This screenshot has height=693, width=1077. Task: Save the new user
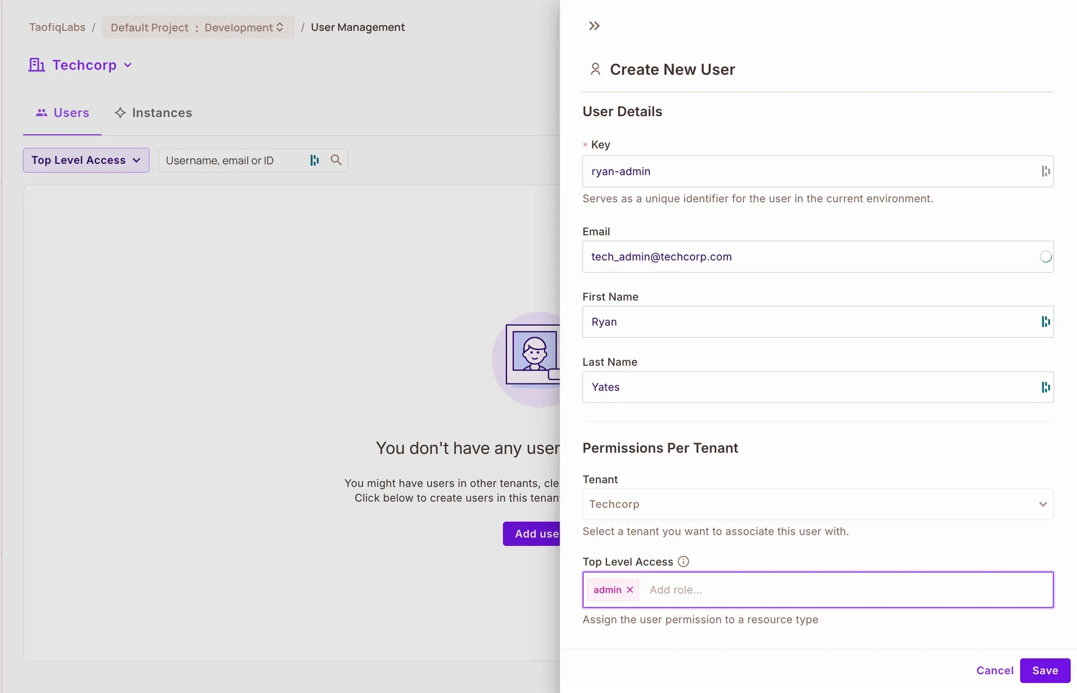coord(1044,670)
